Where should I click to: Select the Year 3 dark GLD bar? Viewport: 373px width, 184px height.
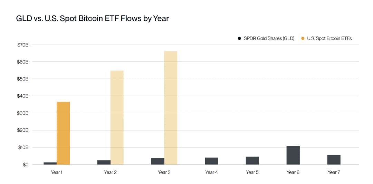(x=157, y=161)
